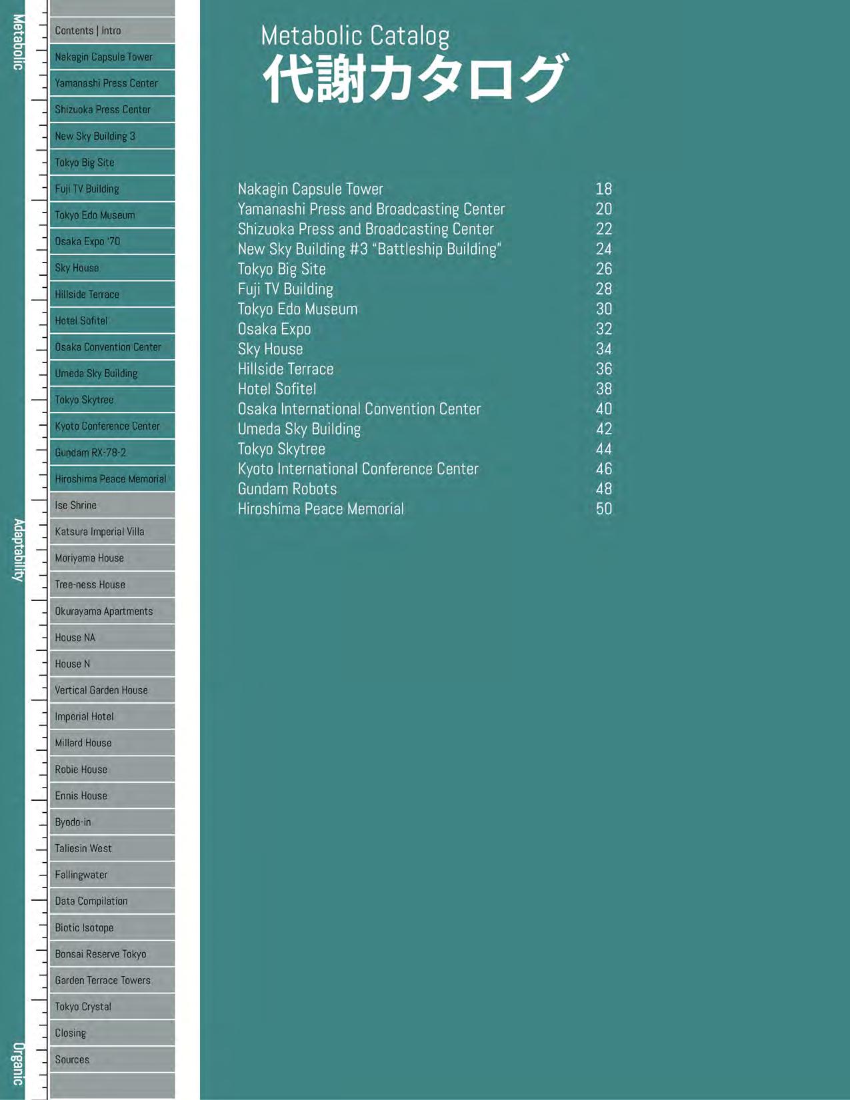This screenshot has height=1100, width=850.
Task: Select New Sky Building 3 sidebar tab
Action: (x=112, y=136)
